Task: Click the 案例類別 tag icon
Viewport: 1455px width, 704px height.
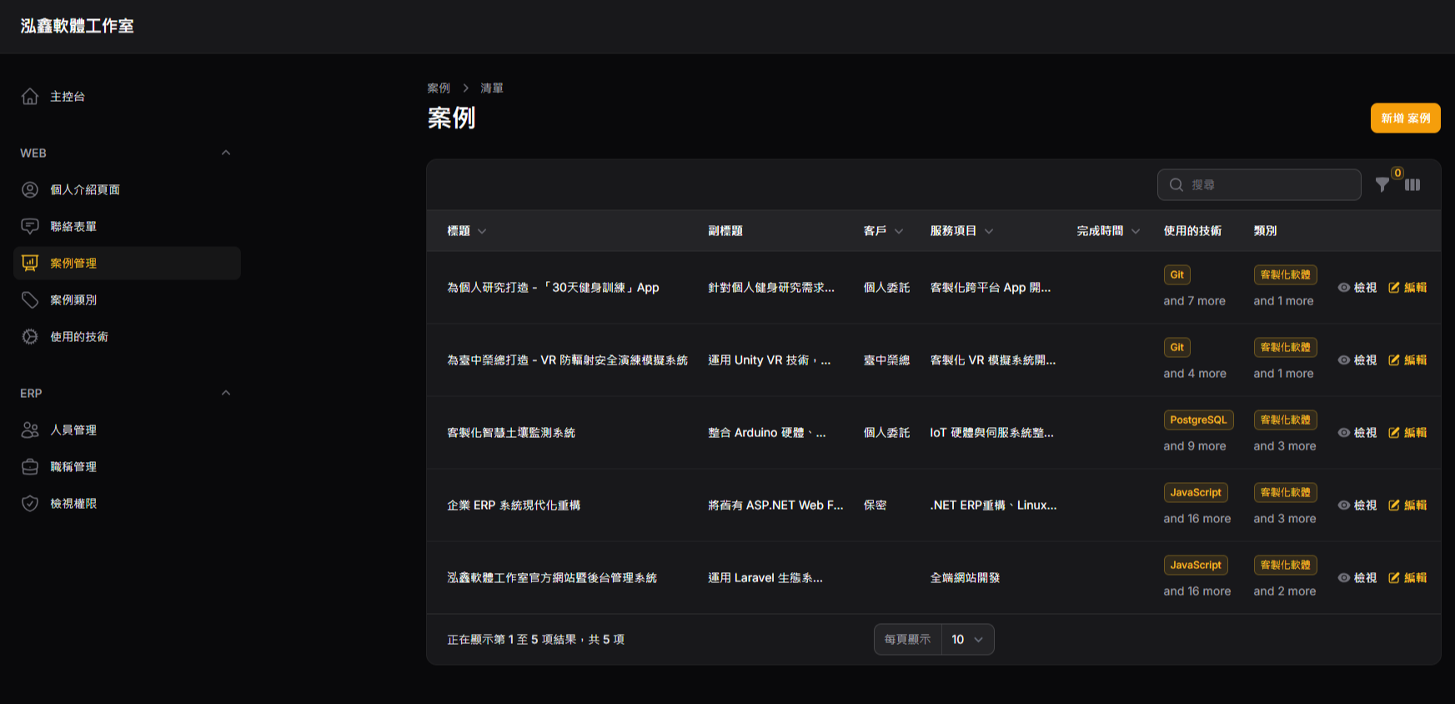Action: pos(30,300)
